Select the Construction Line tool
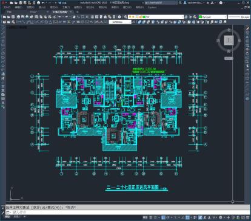251x221 pixels. click(x=3, y=33)
